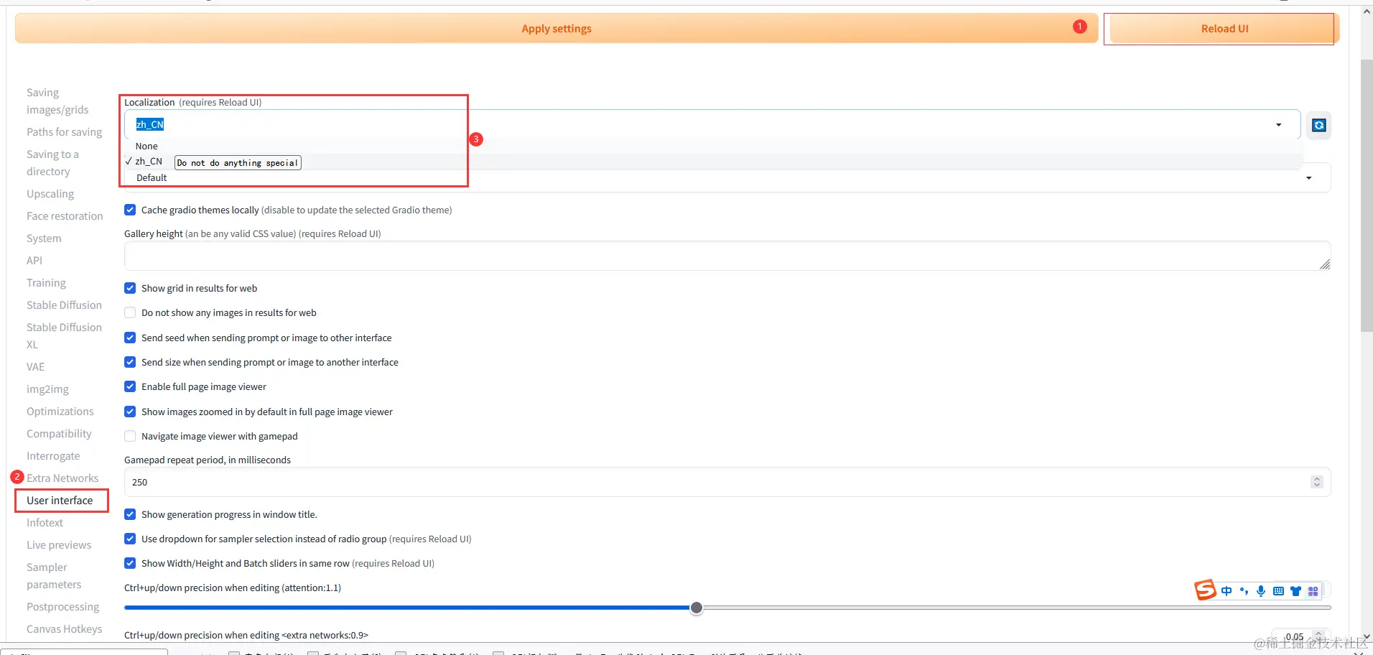This screenshot has height=655, width=1373.
Task: Toggle Show Width/Height and Batch sliders in same row
Action: coord(130,563)
